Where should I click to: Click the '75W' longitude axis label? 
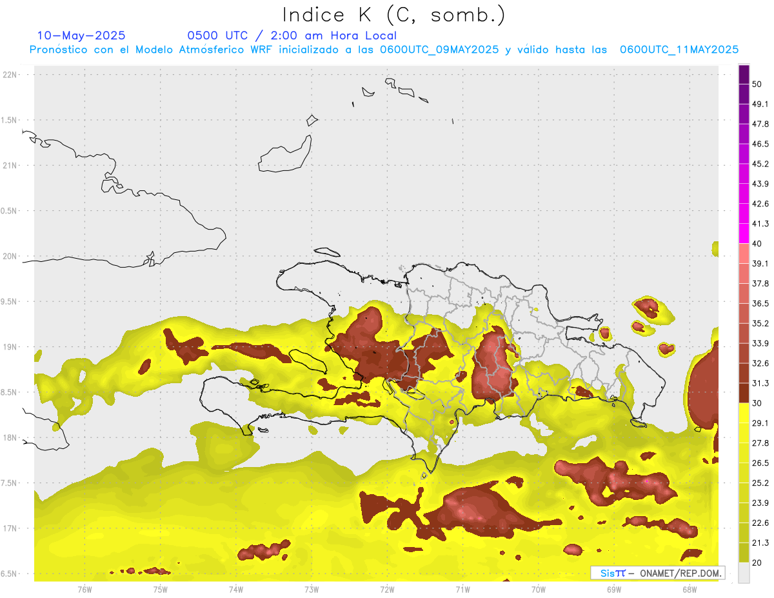(x=161, y=590)
